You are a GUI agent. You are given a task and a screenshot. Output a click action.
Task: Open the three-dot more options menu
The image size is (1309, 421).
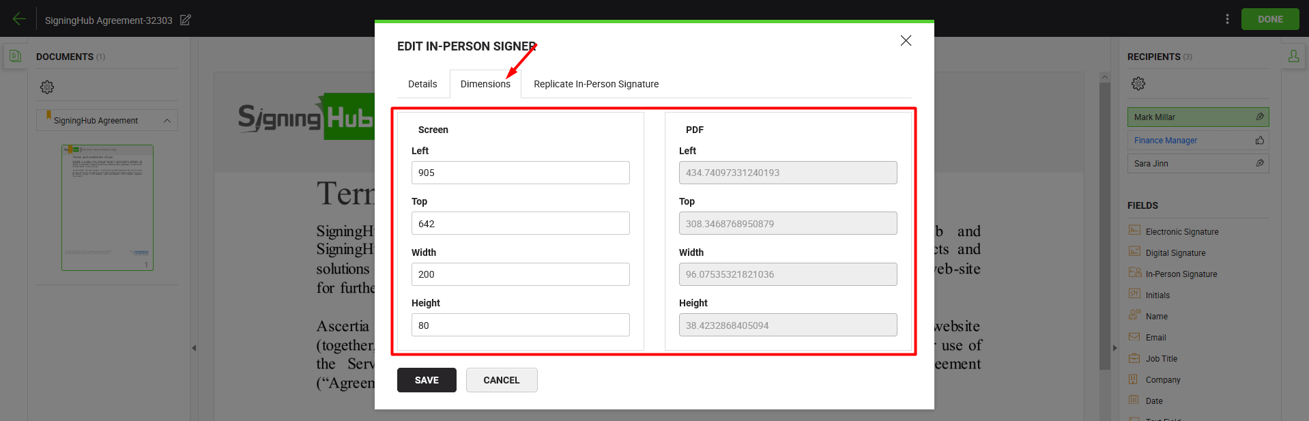(x=1227, y=19)
